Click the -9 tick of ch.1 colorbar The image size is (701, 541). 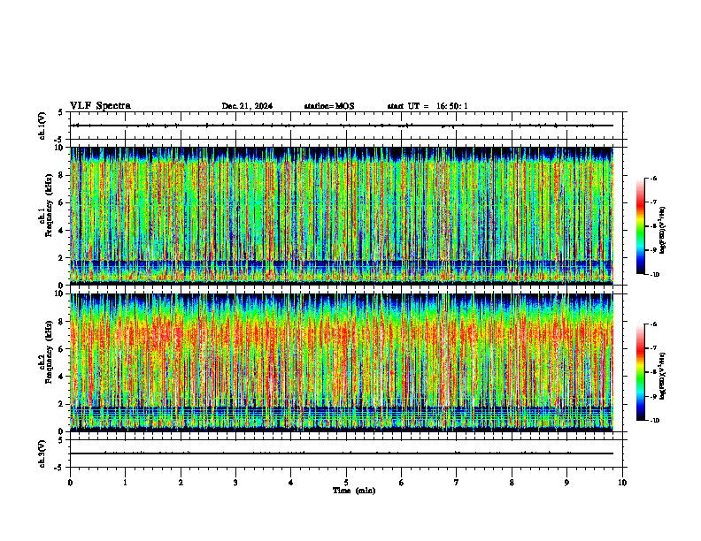tap(653, 250)
